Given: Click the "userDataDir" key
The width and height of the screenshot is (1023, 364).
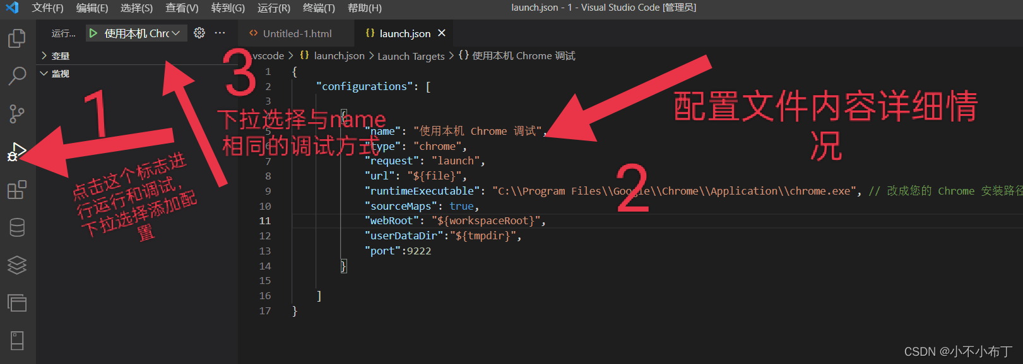Looking at the screenshot, I should point(403,236).
